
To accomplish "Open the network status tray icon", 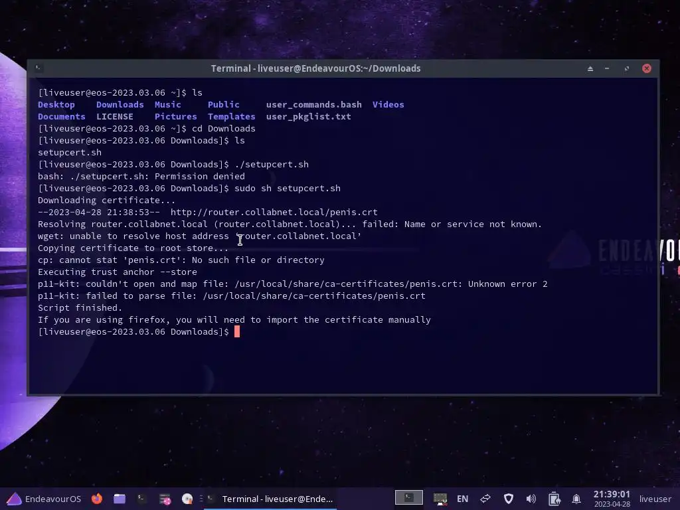I will (x=440, y=499).
